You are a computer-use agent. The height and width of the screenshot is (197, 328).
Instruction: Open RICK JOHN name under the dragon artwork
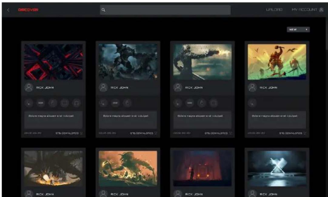point(45,194)
